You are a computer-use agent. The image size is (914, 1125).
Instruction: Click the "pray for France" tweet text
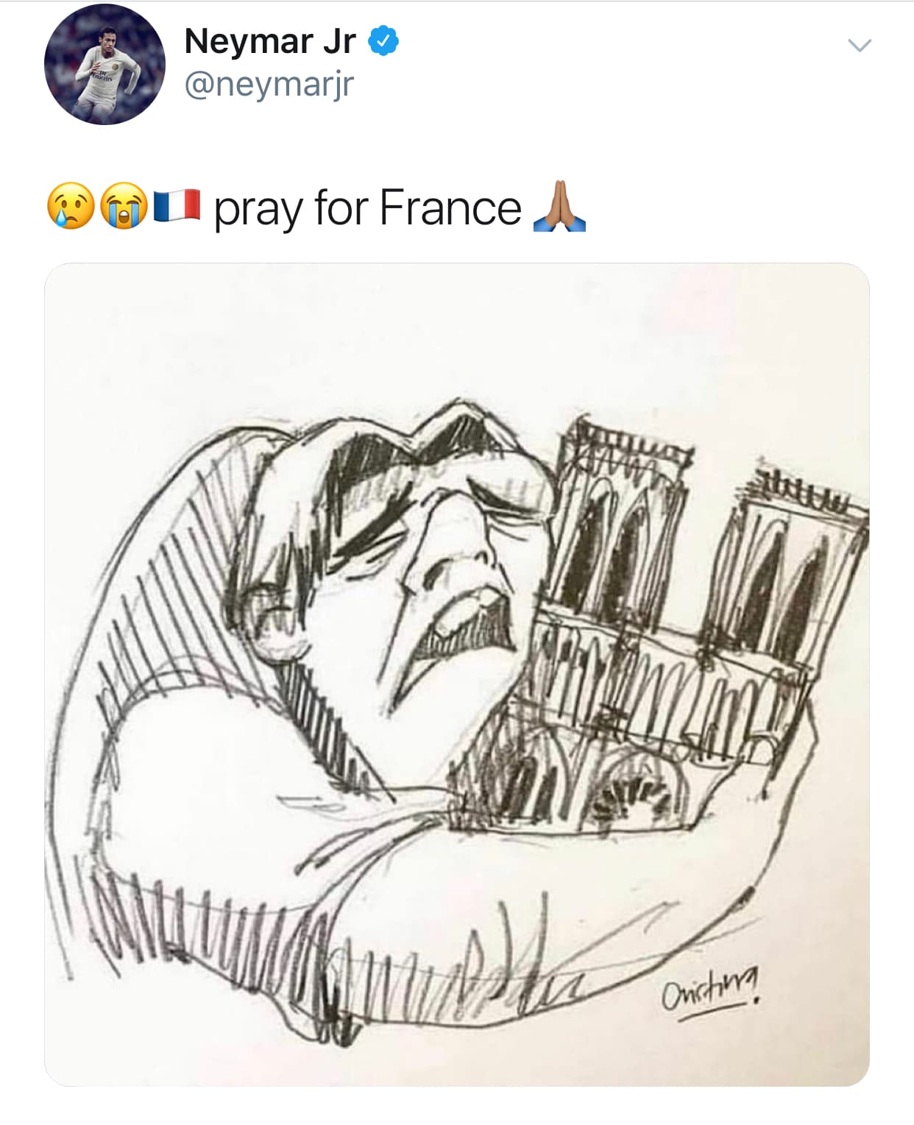click(368, 208)
